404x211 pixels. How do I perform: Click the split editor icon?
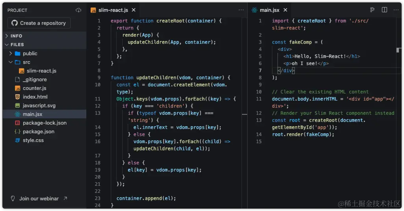384,10
